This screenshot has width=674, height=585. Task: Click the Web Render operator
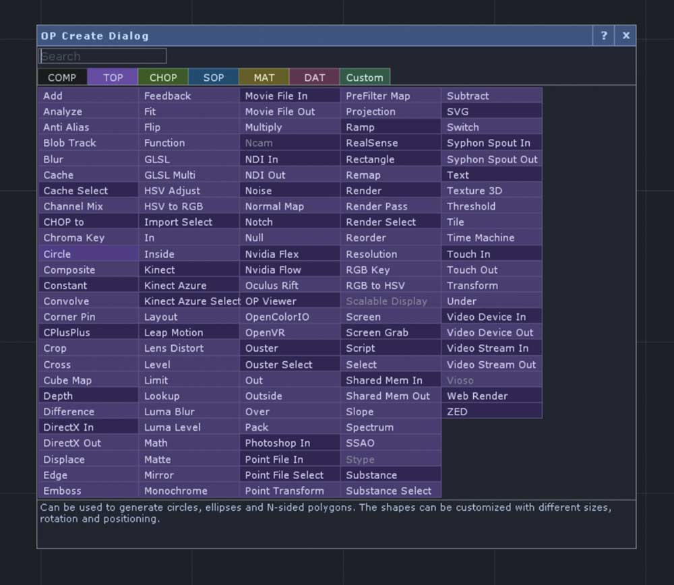point(491,396)
